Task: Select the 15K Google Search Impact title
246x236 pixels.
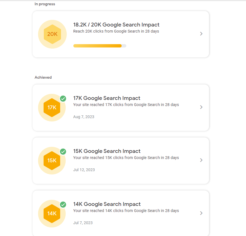Action: tap(107, 151)
